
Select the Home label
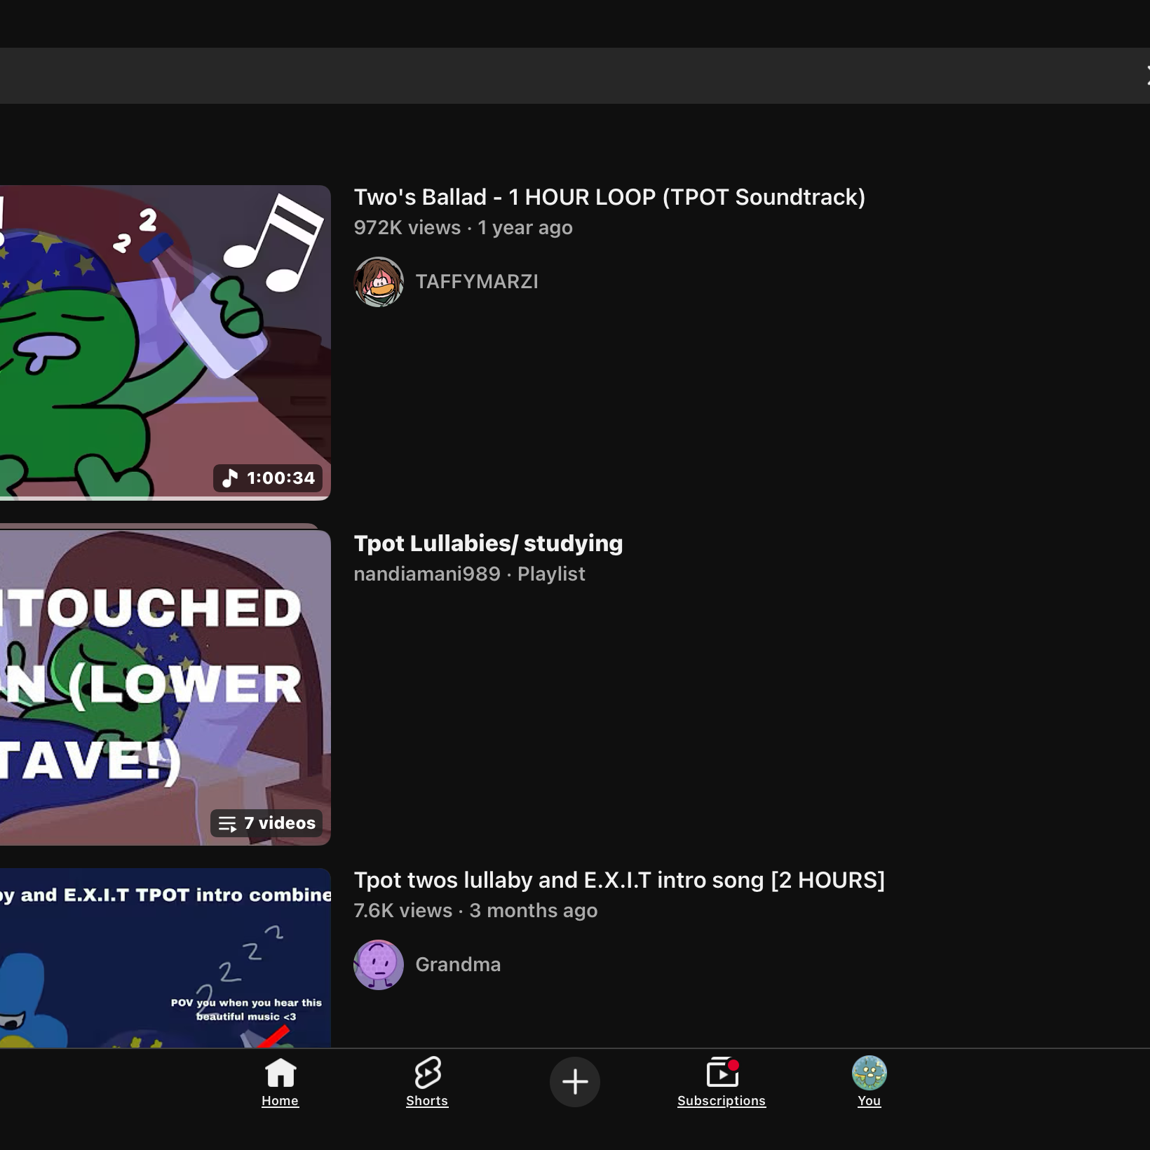[x=280, y=1101]
